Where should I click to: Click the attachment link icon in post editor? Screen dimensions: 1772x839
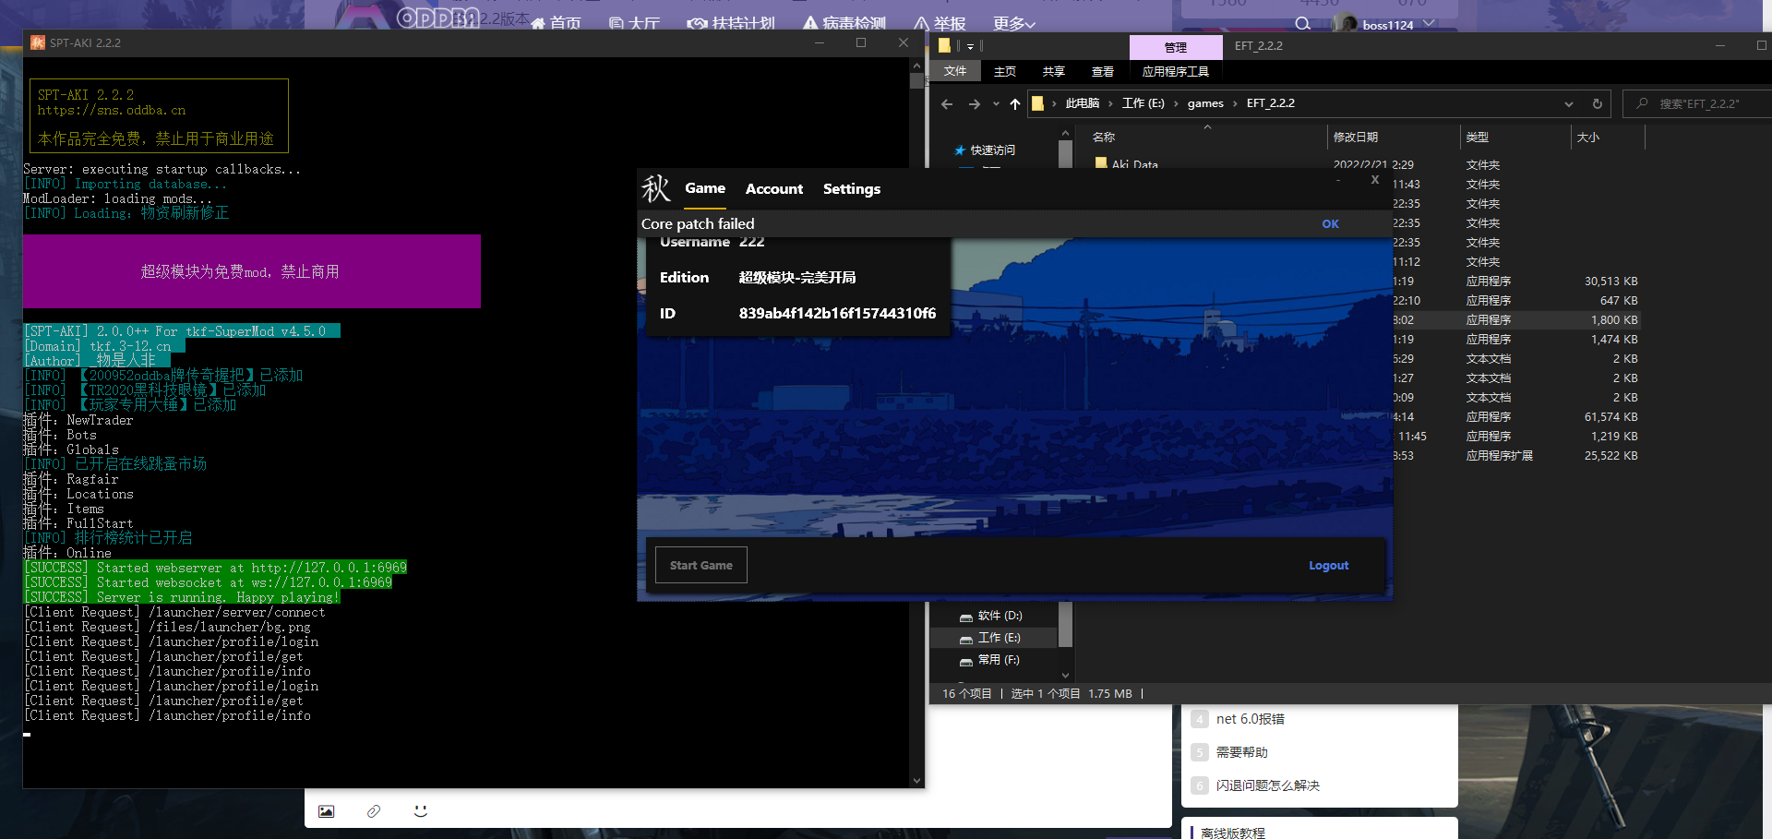373,811
